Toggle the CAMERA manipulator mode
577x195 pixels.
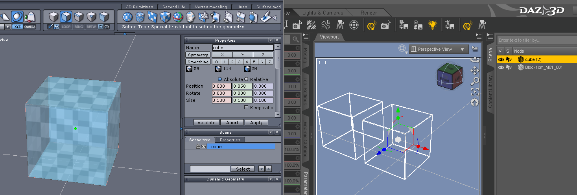point(29,27)
